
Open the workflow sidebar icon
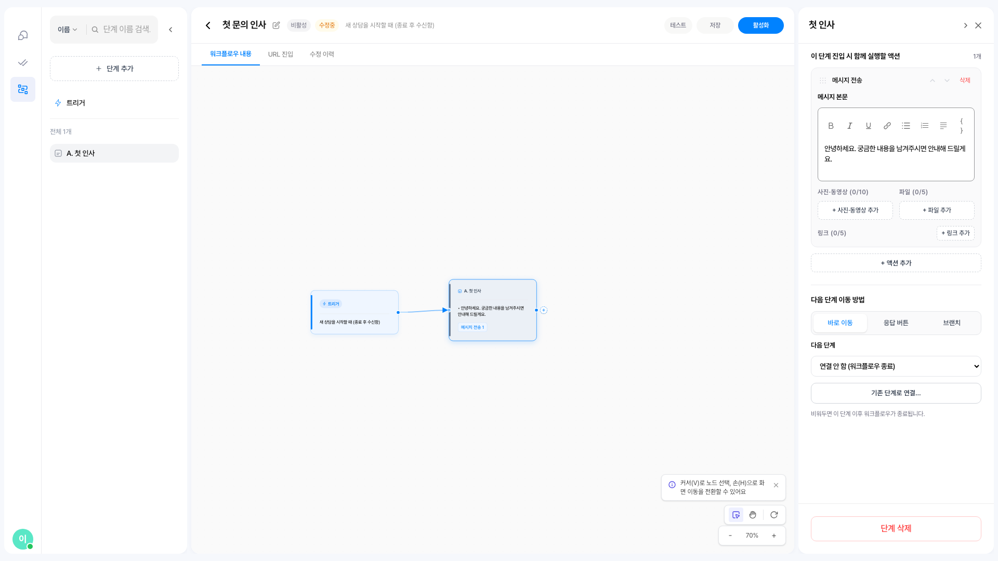click(x=23, y=89)
